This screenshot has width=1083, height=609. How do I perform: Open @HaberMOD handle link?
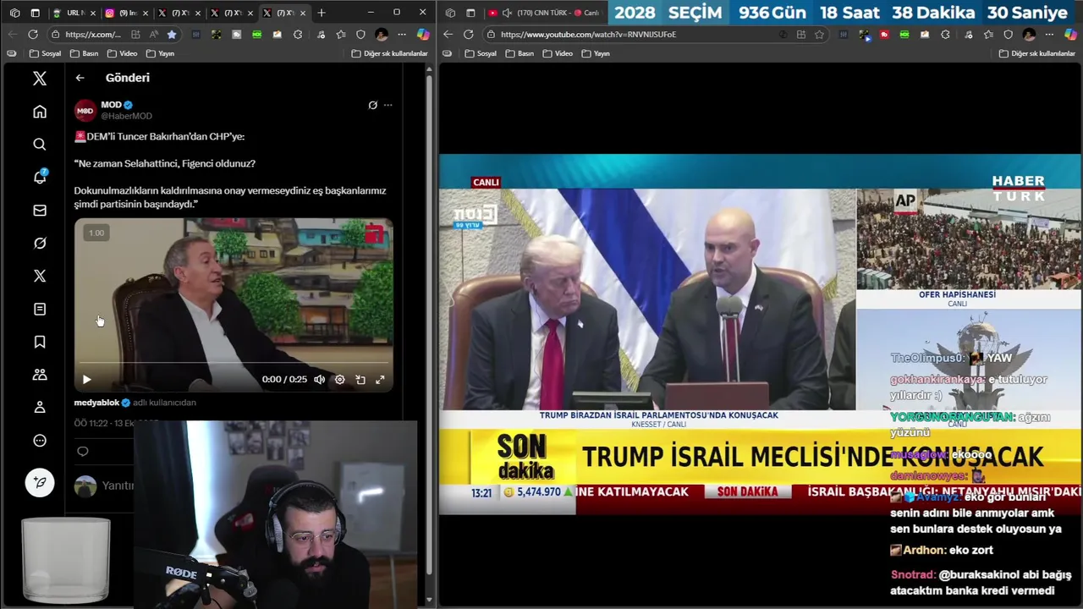(x=126, y=116)
